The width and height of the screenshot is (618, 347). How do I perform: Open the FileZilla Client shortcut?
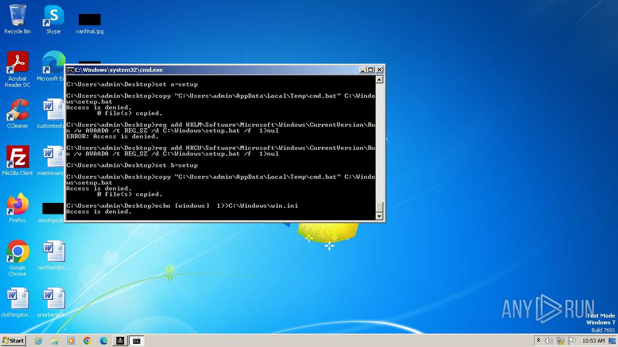17,161
